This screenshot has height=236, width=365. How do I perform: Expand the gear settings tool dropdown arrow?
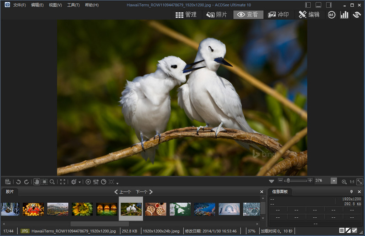(x=79, y=182)
